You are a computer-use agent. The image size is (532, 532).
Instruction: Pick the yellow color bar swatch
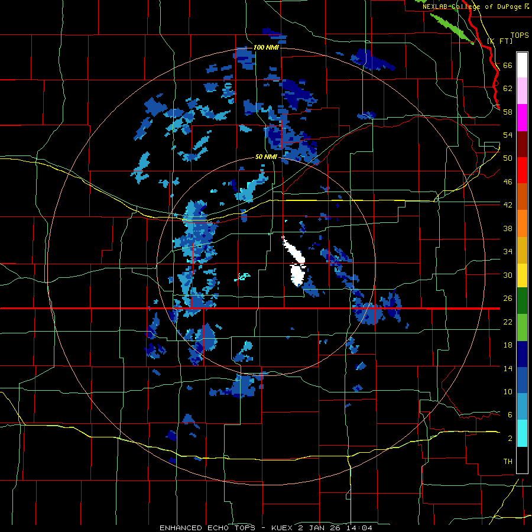tap(522, 275)
